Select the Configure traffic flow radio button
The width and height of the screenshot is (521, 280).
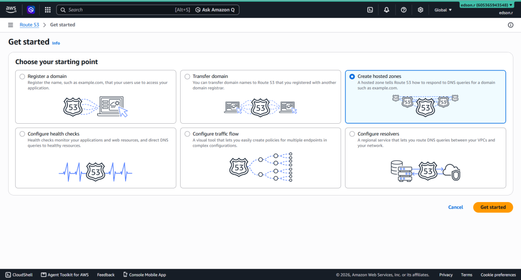click(x=187, y=134)
